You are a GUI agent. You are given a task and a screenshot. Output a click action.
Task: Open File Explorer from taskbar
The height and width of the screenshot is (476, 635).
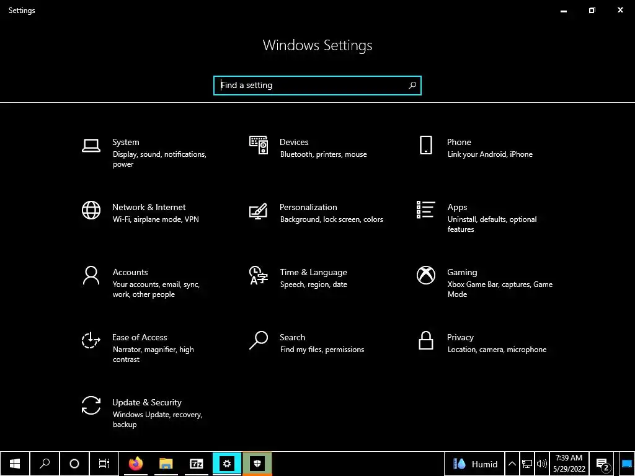coord(166,464)
